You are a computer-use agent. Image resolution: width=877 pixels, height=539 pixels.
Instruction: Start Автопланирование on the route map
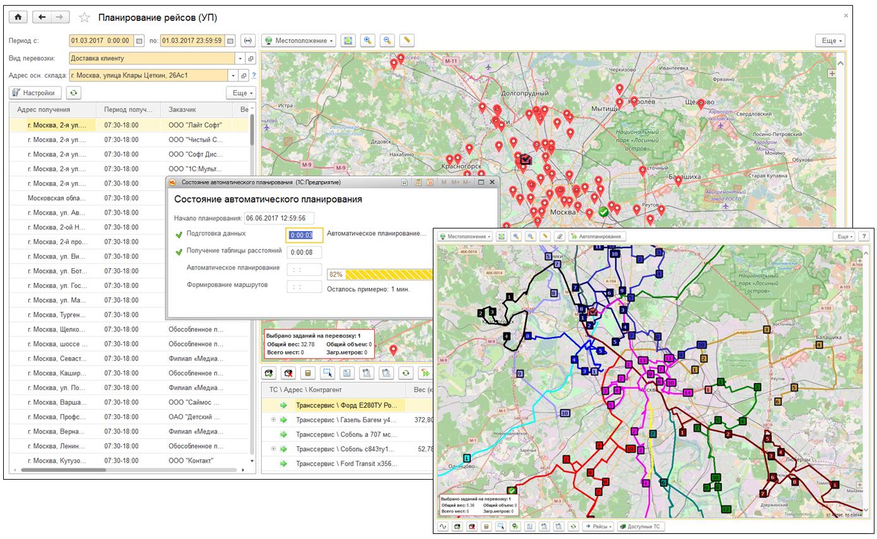pos(597,236)
